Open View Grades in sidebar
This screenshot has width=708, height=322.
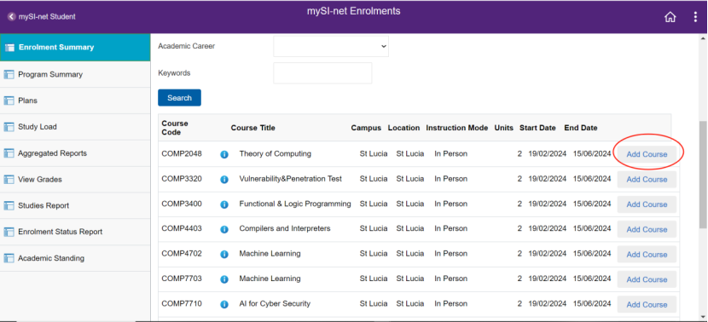pyautogui.click(x=75, y=179)
